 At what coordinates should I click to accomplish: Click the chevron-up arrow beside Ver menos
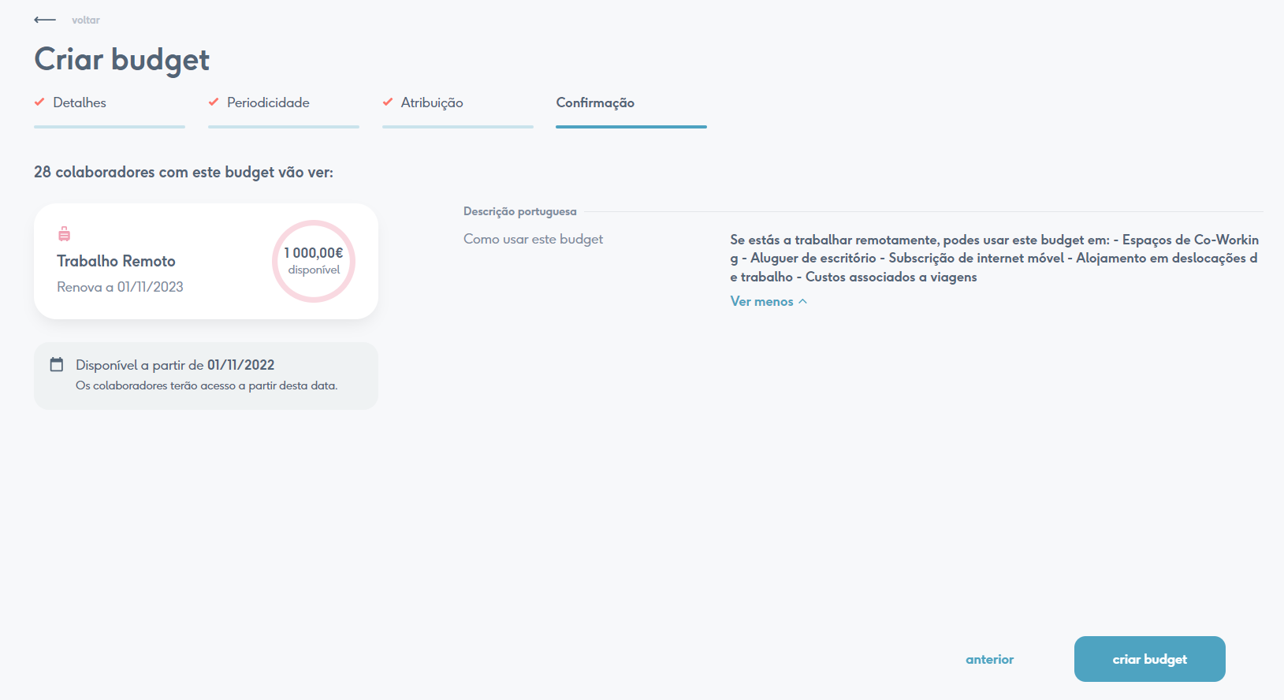pyautogui.click(x=803, y=301)
